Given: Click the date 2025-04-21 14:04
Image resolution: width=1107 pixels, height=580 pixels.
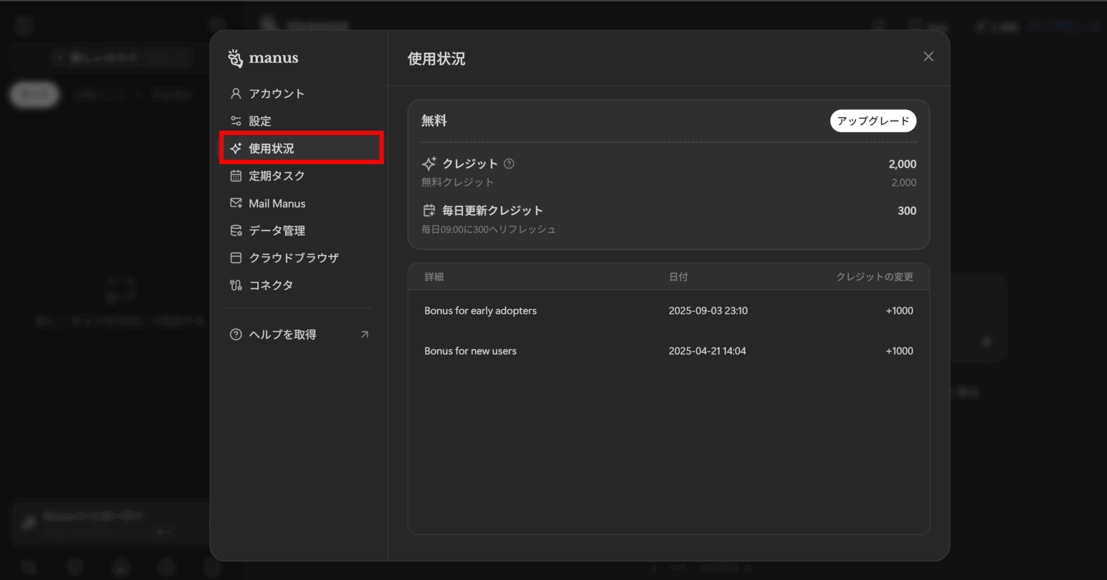Looking at the screenshot, I should click(x=707, y=351).
